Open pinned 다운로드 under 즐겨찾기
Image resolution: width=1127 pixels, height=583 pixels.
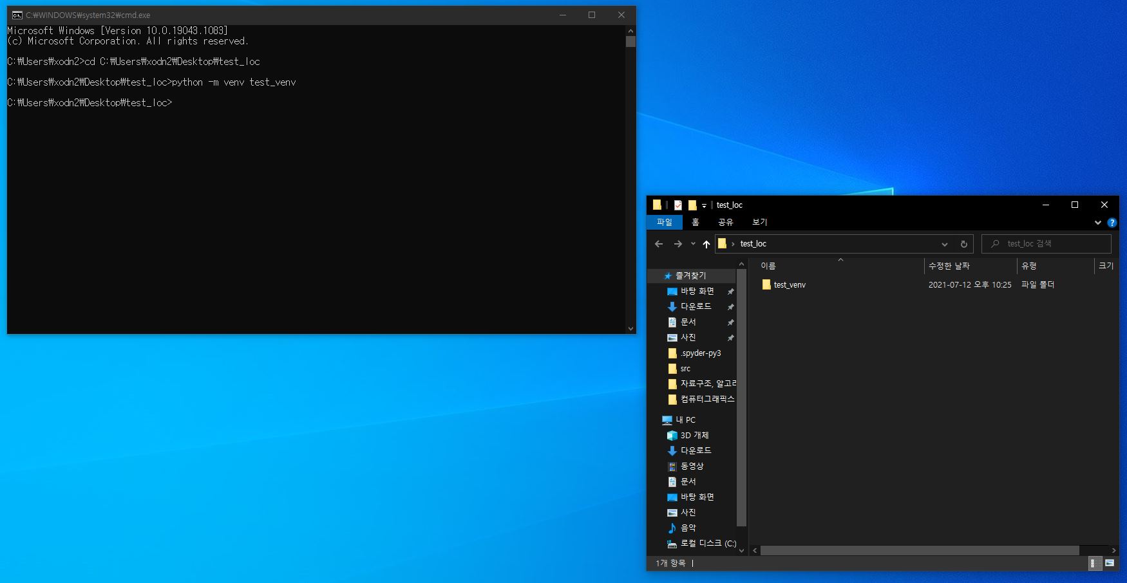tap(696, 306)
